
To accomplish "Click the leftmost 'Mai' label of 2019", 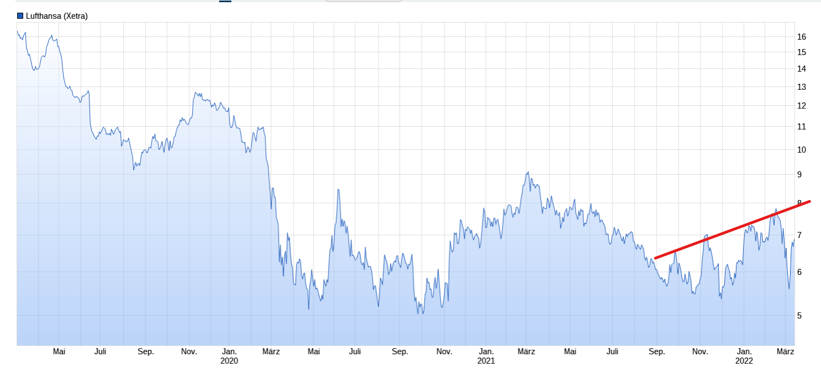I will pyautogui.click(x=59, y=352).
